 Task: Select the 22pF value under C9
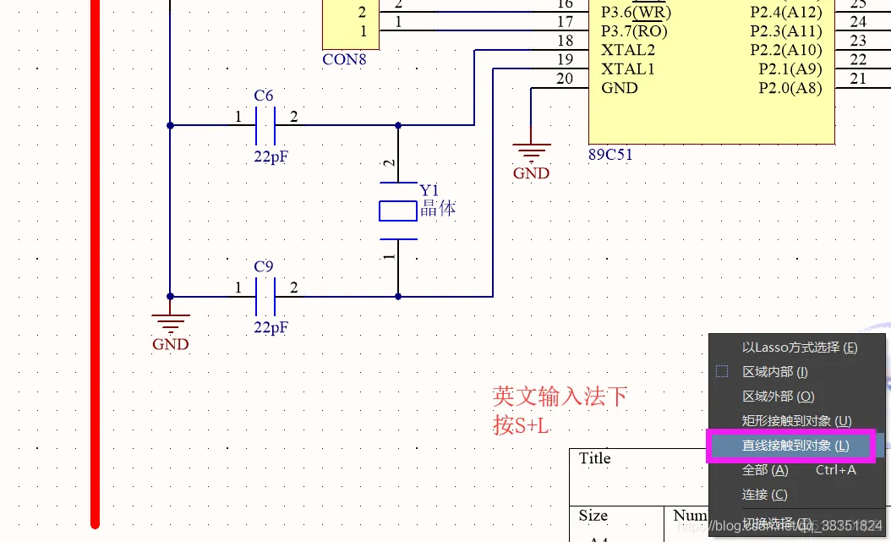point(271,327)
